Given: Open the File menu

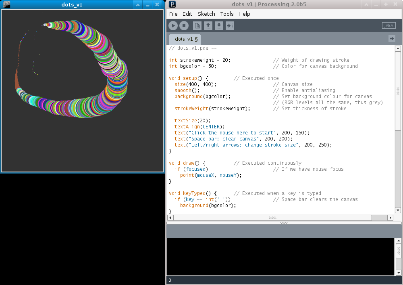Looking at the screenshot, I should point(173,14).
